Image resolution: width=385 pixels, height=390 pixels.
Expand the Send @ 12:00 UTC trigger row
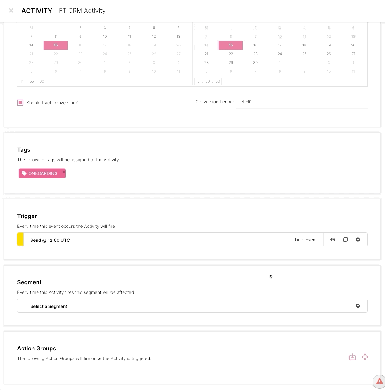coord(156,240)
